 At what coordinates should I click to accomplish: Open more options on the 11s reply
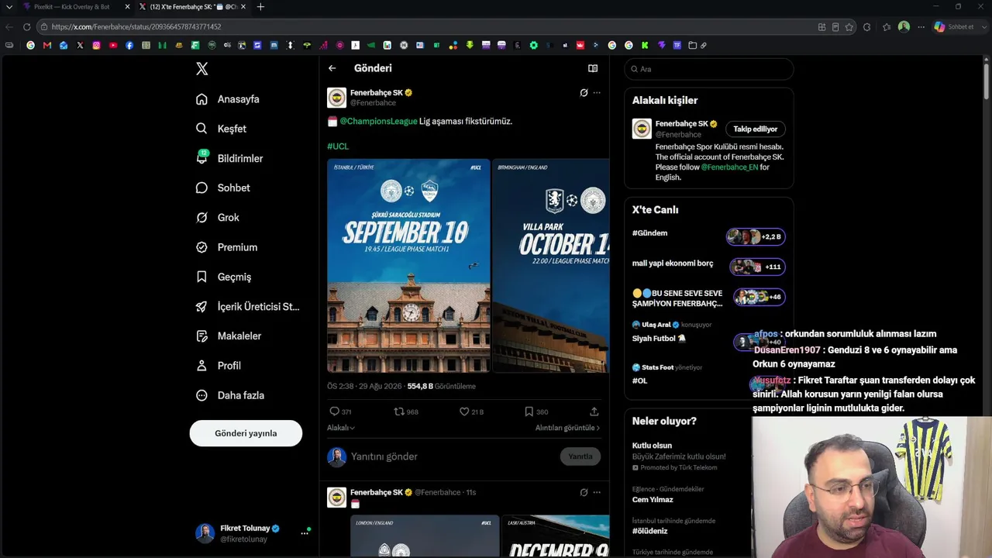[x=597, y=492]
